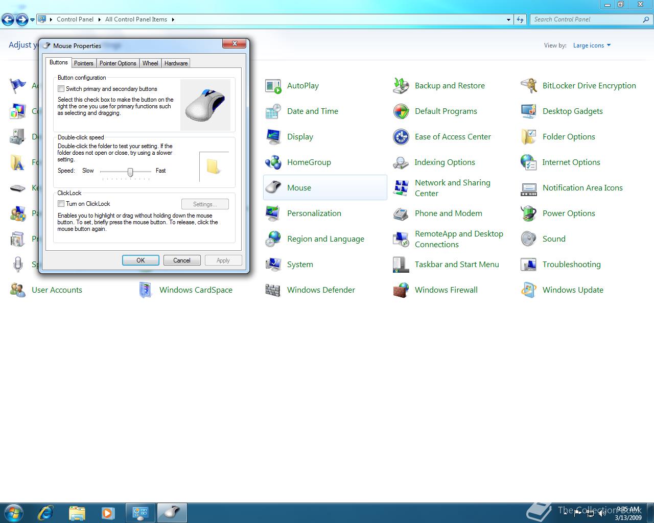Open the recent pages dropdown beside Forward

click(32, 20)
